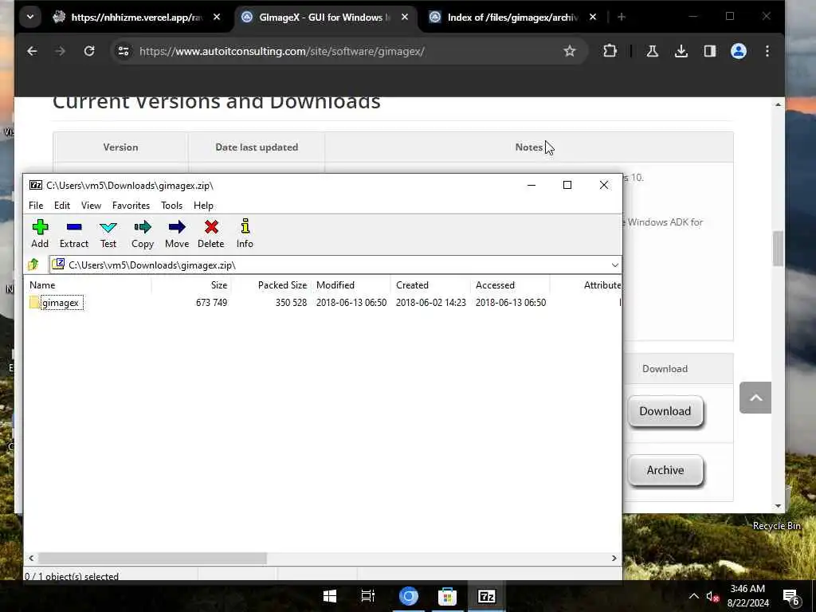Open the File menu in 7-Zip
The width and height of the screenshot is (816, 612).
pyautogui.click(x=36, y=206)
